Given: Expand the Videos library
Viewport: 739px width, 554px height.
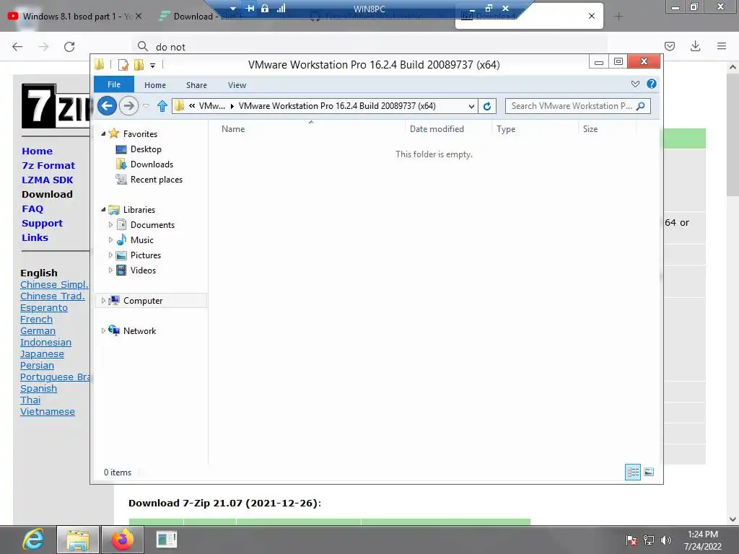Looking at the screenshot, I should click(x=110, y=270).
